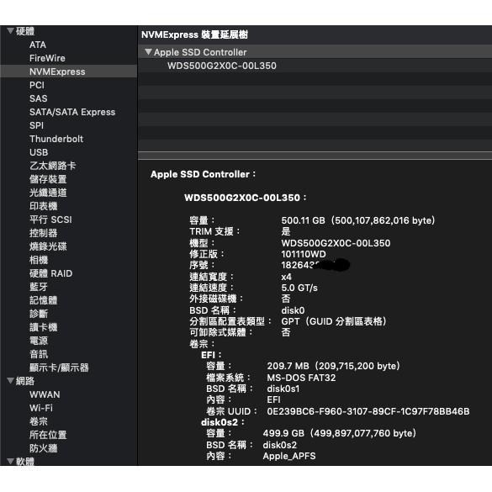Click the link speed value 5.0 GT/s
492x492 pixels.
299,288
